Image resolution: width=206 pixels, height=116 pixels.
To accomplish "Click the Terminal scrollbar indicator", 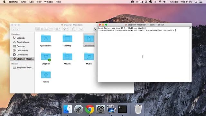I will point(190,28).
